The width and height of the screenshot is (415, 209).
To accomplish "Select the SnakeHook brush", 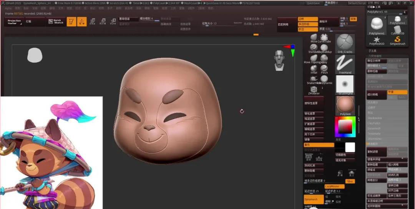I will (314, 79).
